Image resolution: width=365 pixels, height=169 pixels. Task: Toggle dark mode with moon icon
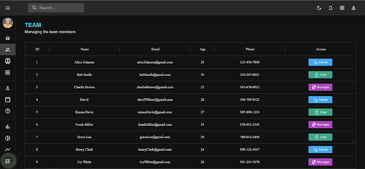pos(319,8)
